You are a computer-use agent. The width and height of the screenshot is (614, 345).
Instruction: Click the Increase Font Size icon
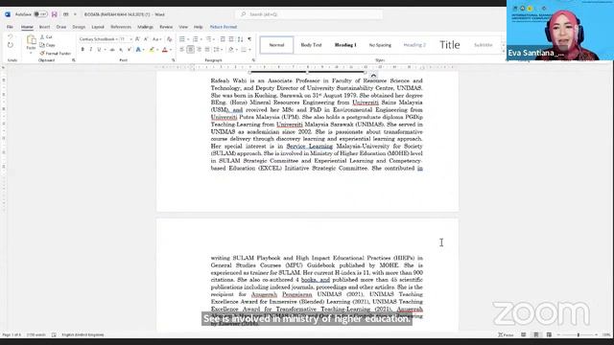coord(137,39)
